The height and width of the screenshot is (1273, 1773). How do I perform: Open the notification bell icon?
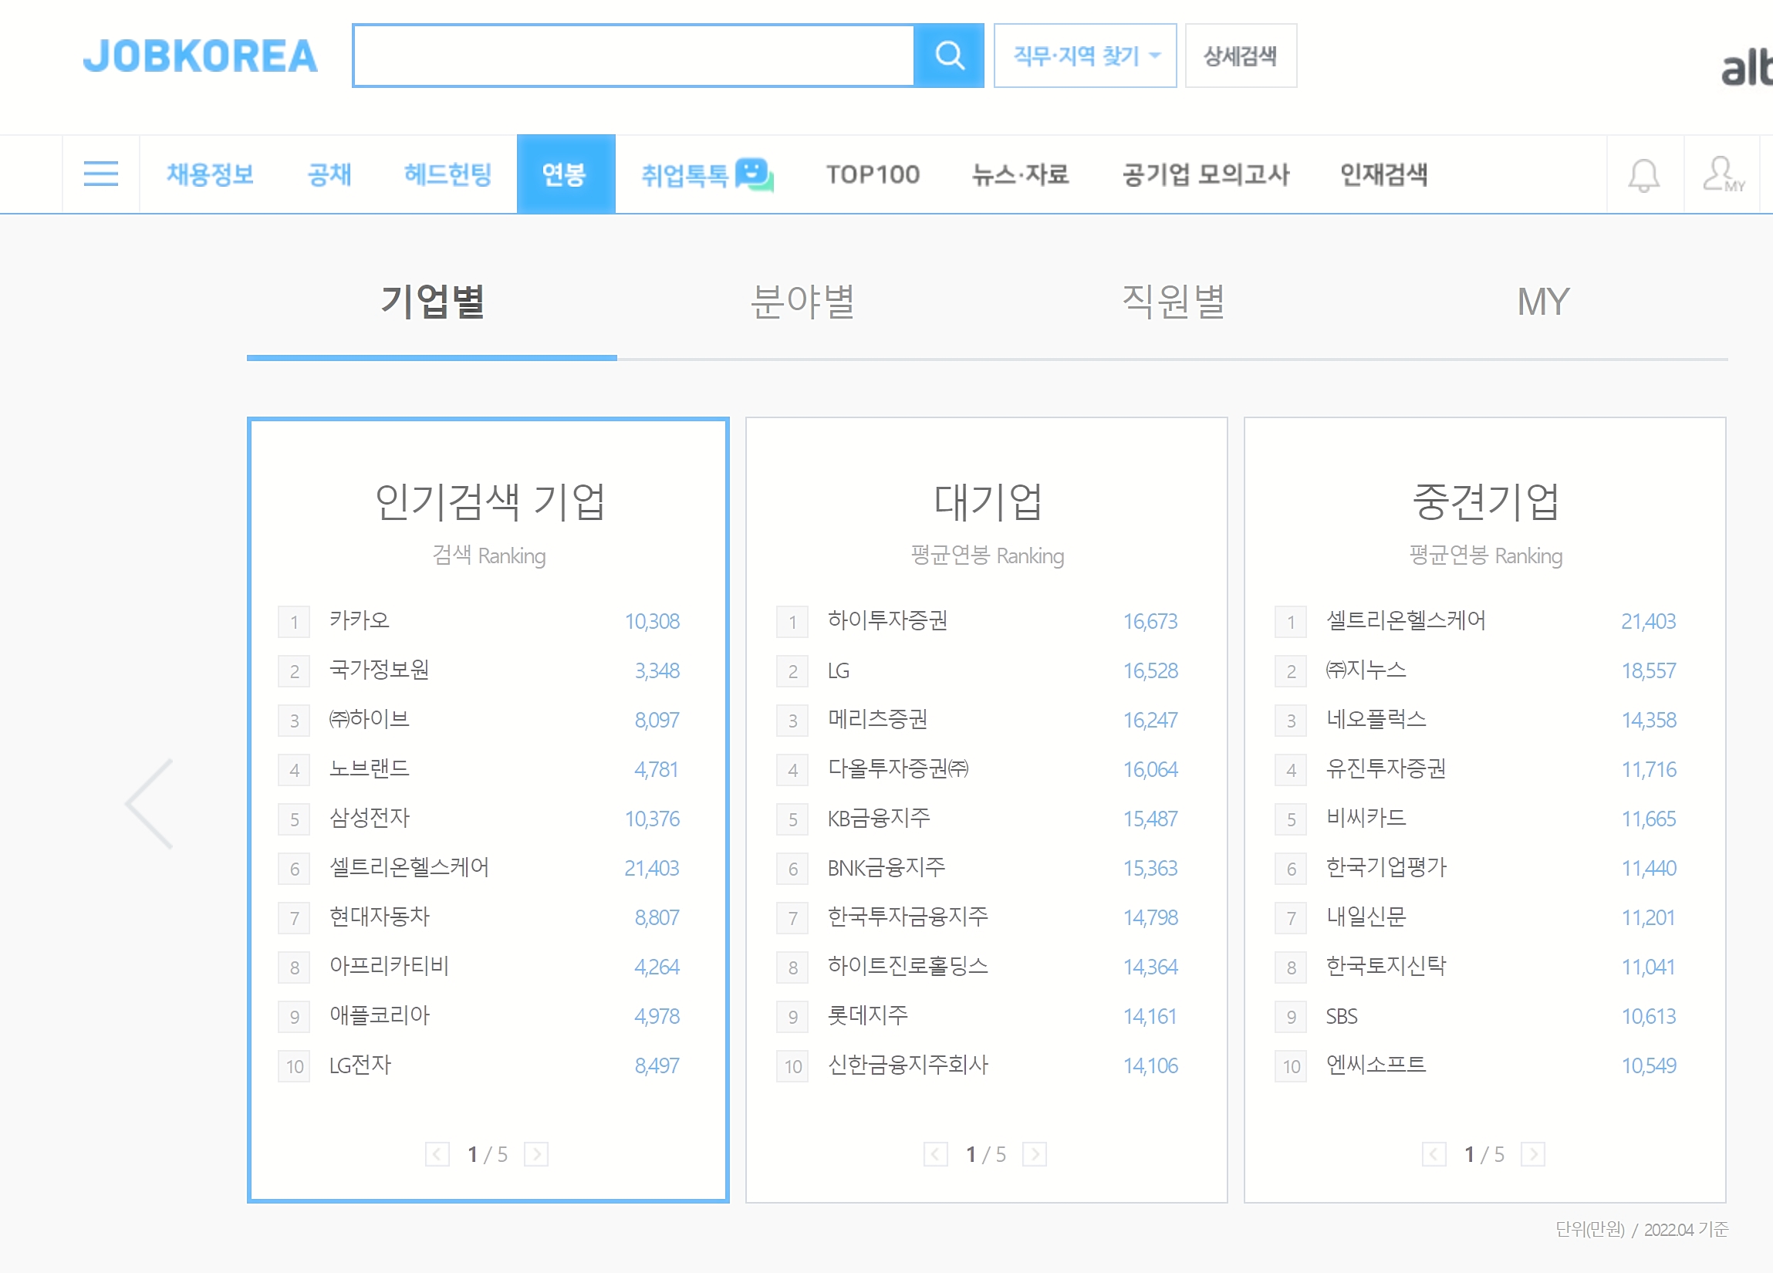click(x=1644, y=174)
